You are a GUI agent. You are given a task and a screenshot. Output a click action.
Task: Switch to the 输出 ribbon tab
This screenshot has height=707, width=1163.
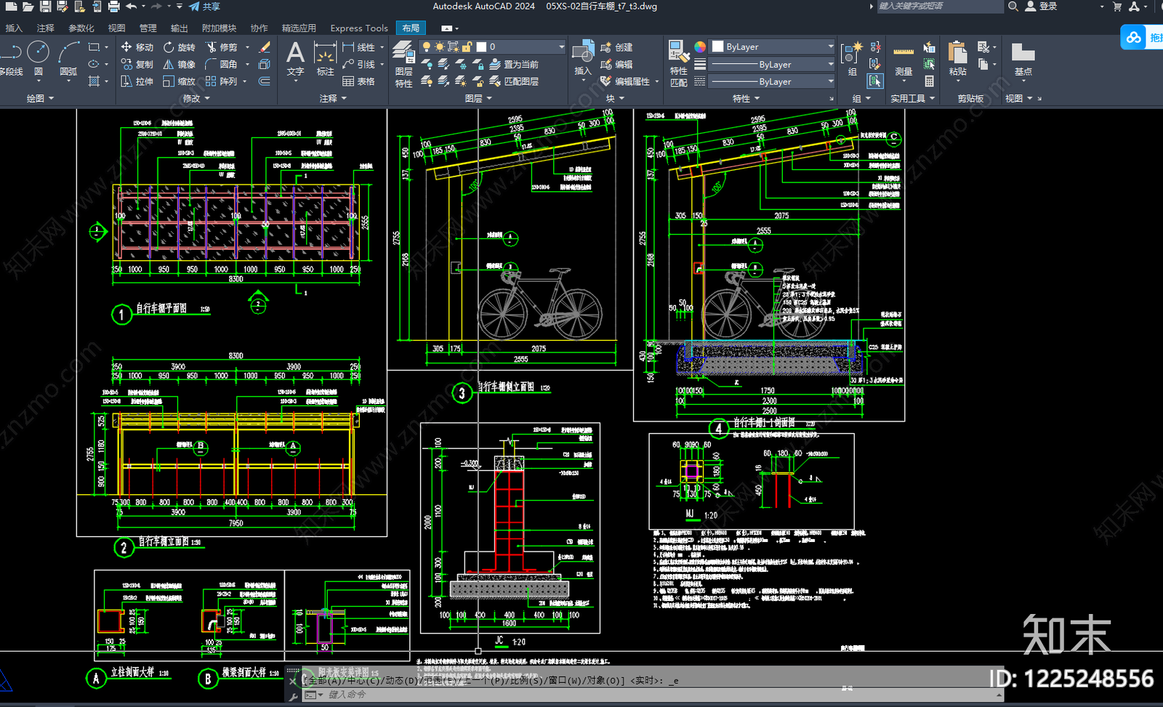pos(179,28)
